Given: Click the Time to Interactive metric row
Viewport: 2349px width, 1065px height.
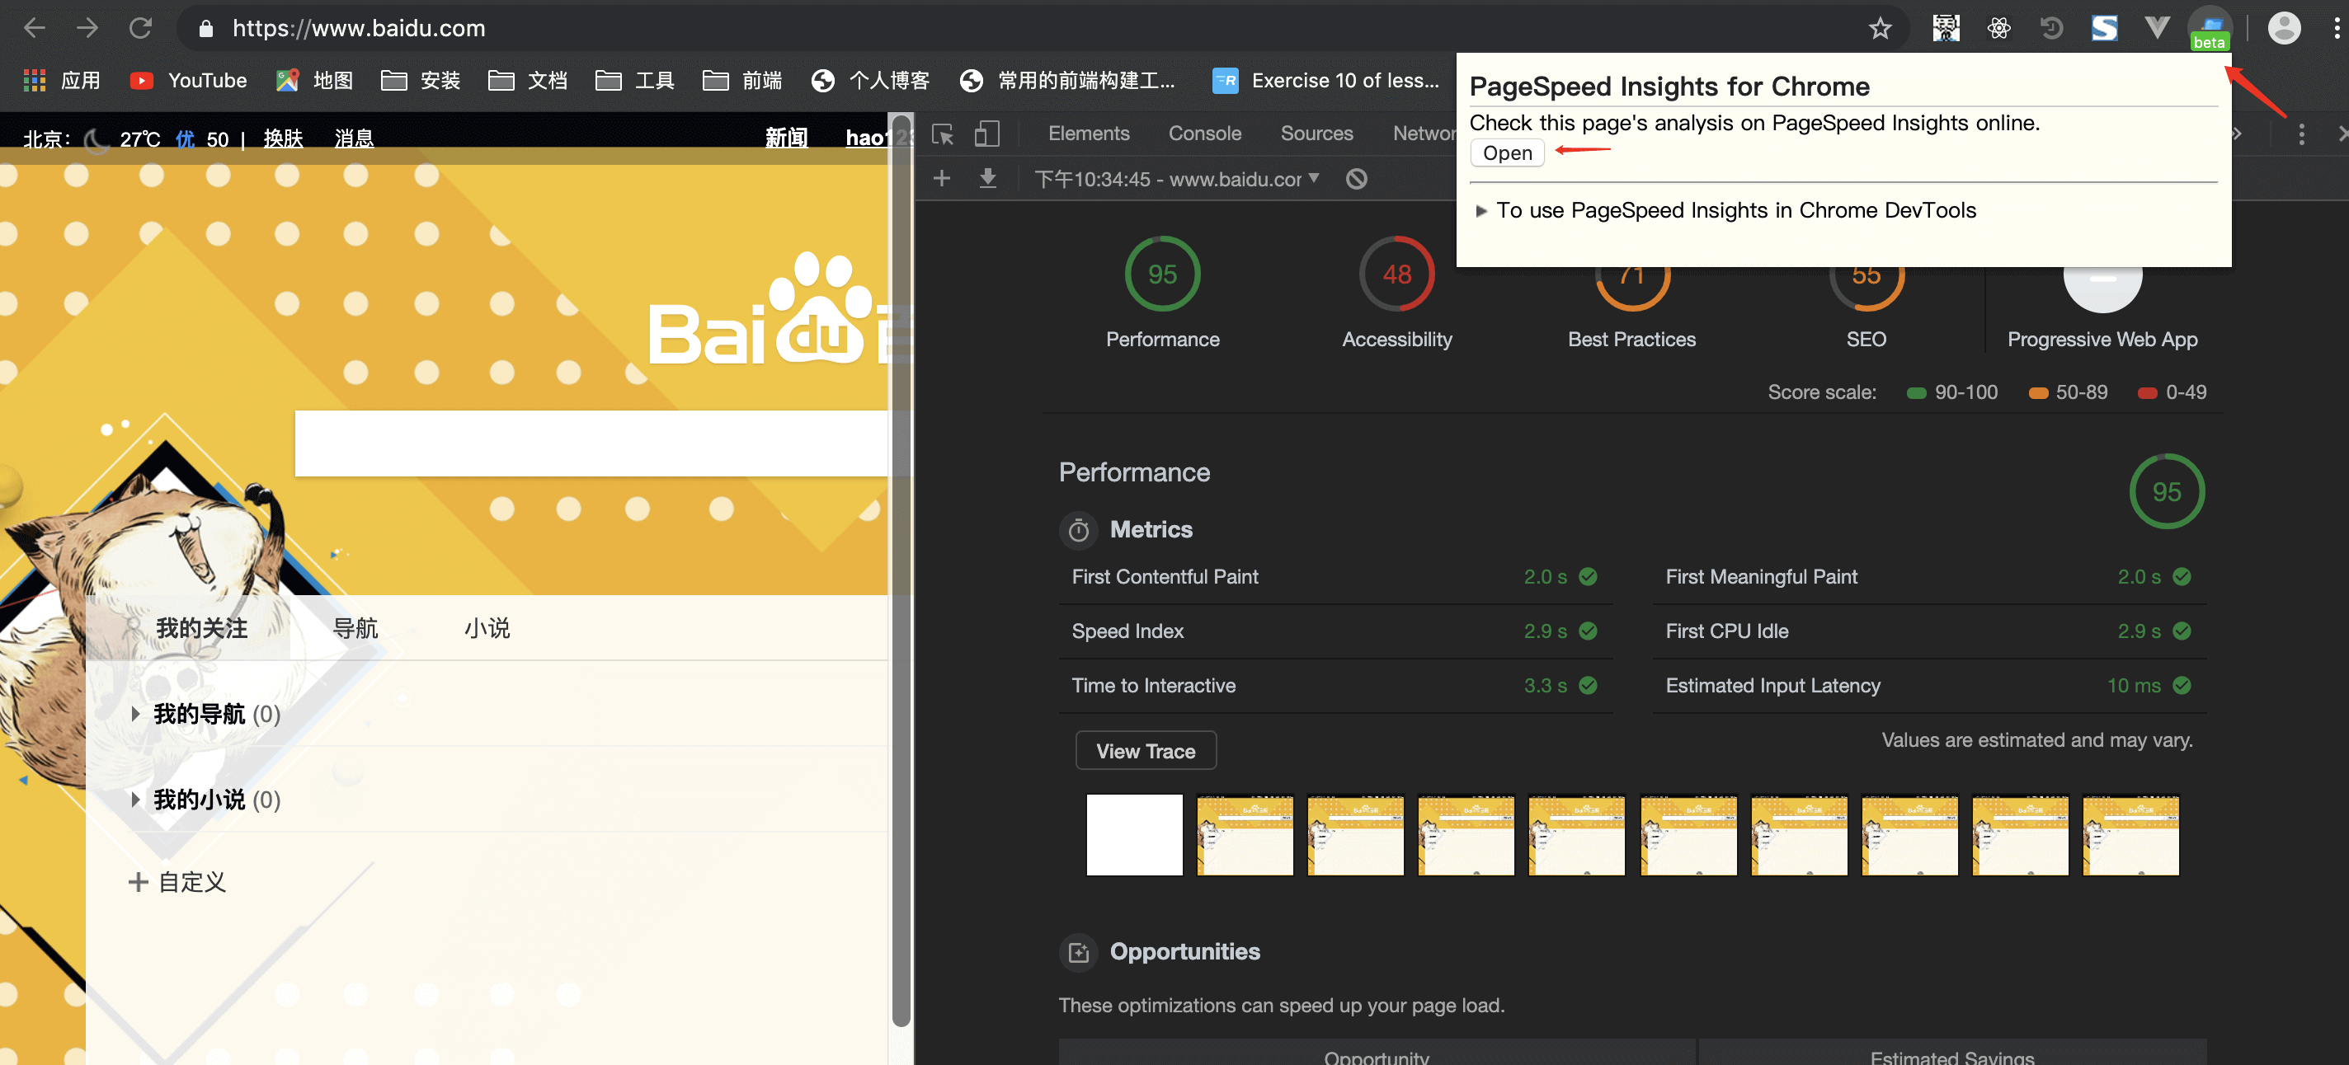Looking at the screenshot, I should (1335, 685).
